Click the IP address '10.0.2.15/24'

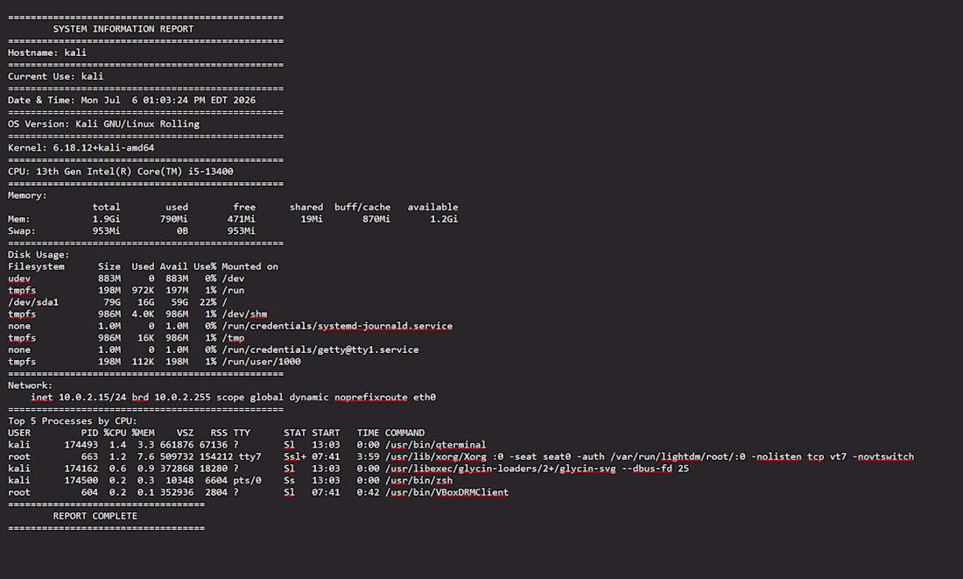tap(92, 397)
